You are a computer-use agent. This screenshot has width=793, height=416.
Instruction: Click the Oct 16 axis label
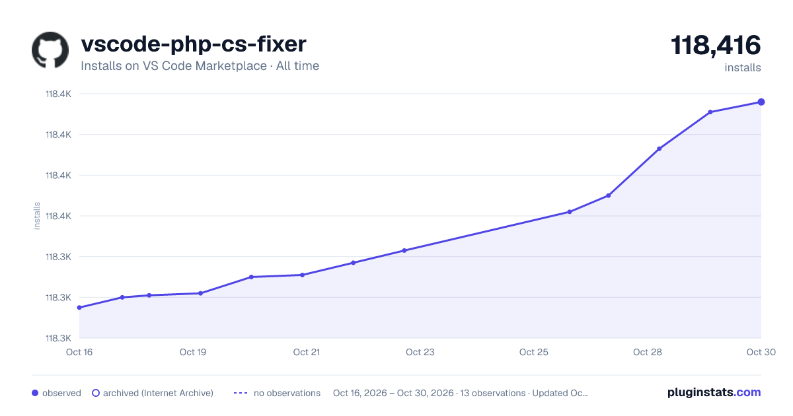(79, 352)
